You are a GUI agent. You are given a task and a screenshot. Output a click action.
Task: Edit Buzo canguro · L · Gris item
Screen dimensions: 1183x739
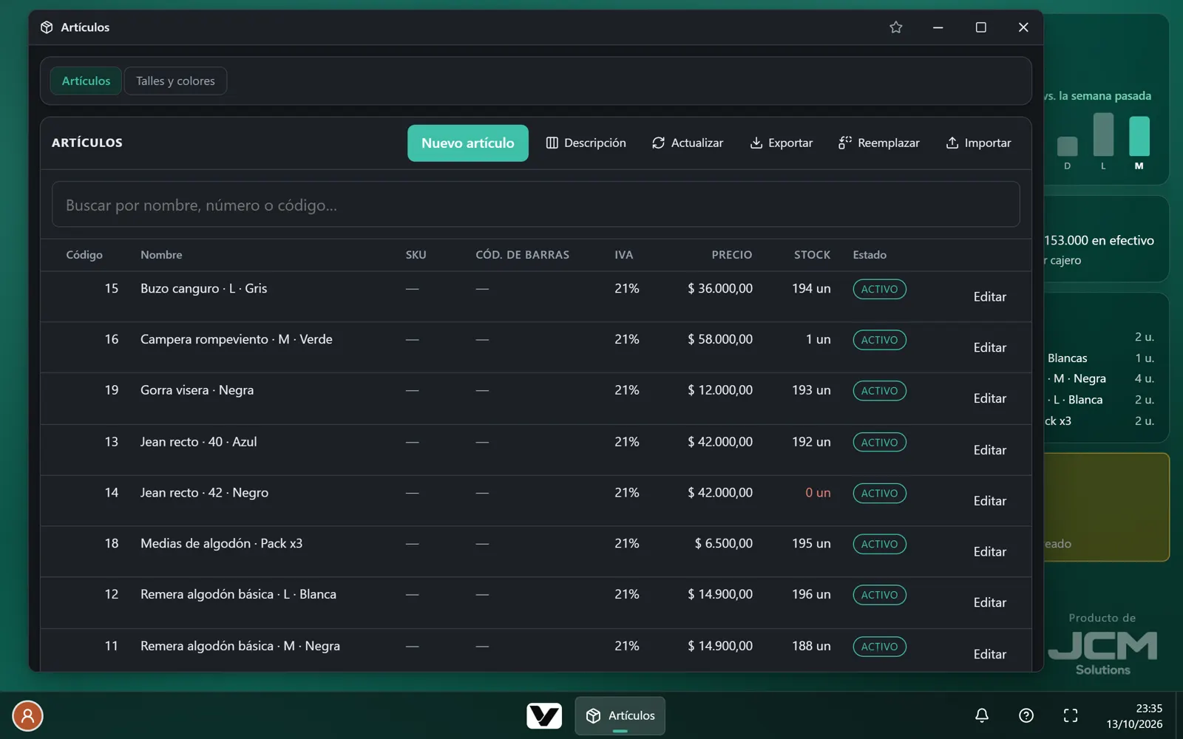(989, 296)
